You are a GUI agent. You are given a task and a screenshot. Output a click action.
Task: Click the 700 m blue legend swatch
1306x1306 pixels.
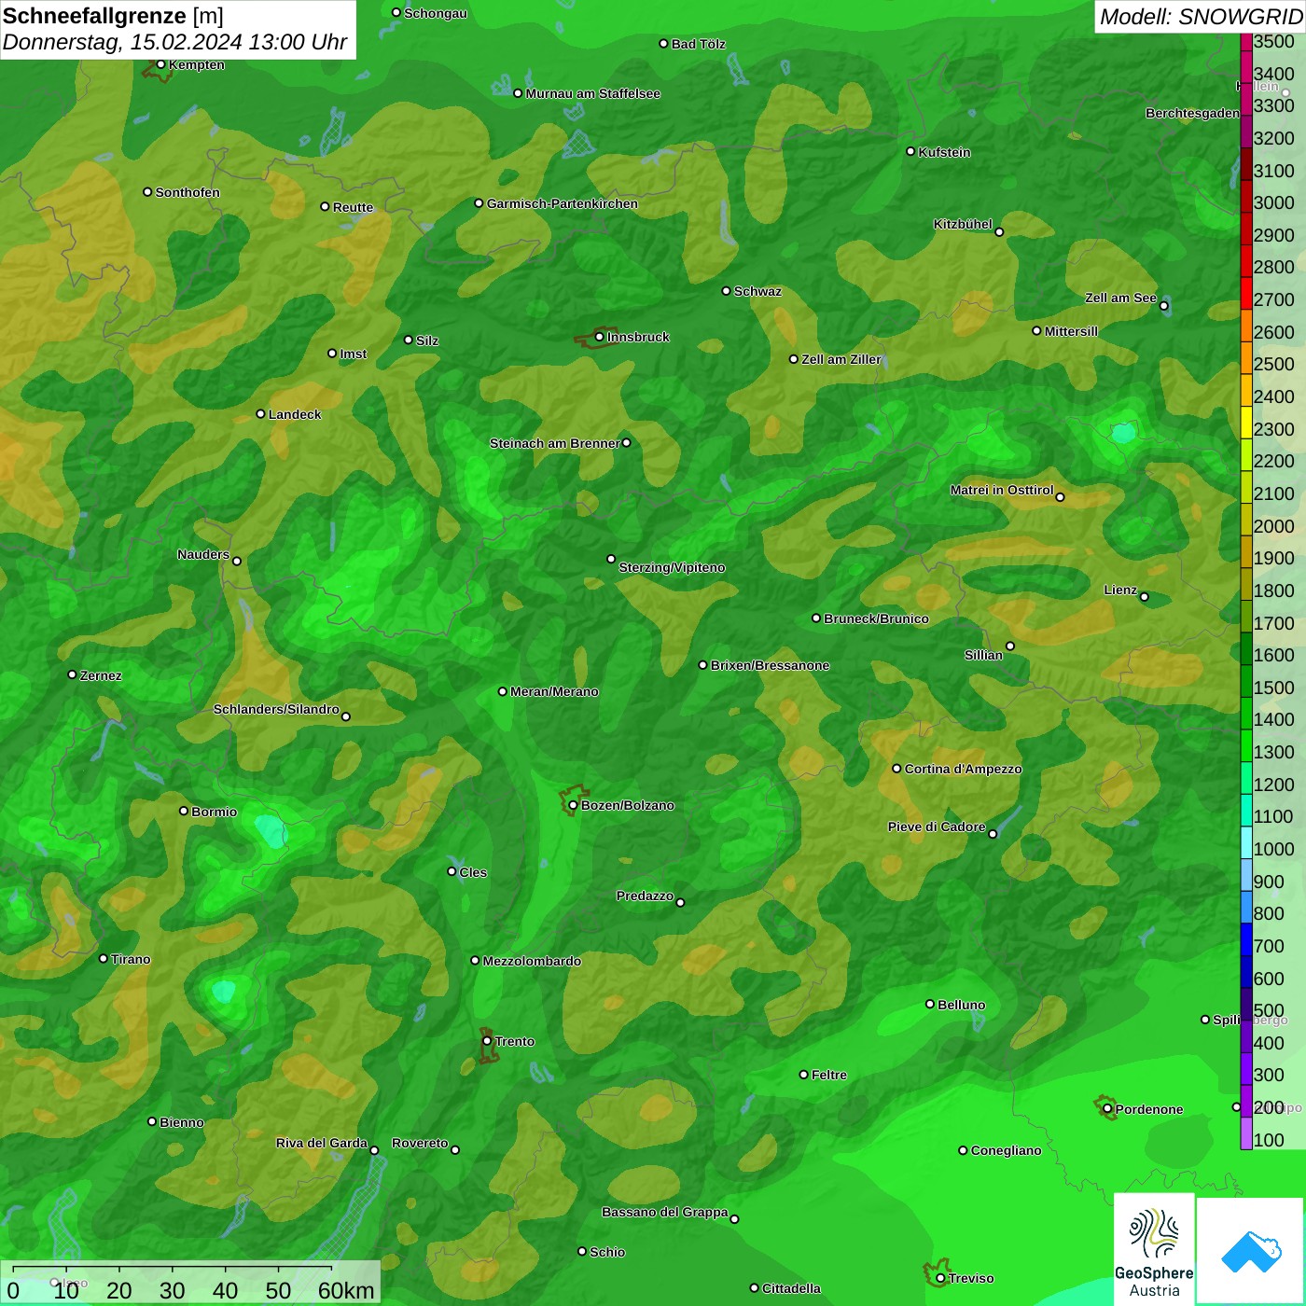(1246, 939)
